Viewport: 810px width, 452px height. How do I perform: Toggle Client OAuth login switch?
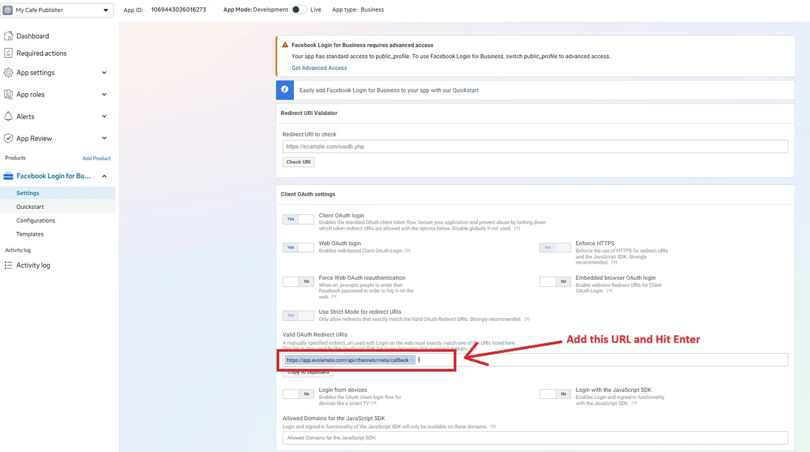click(298, 219)
